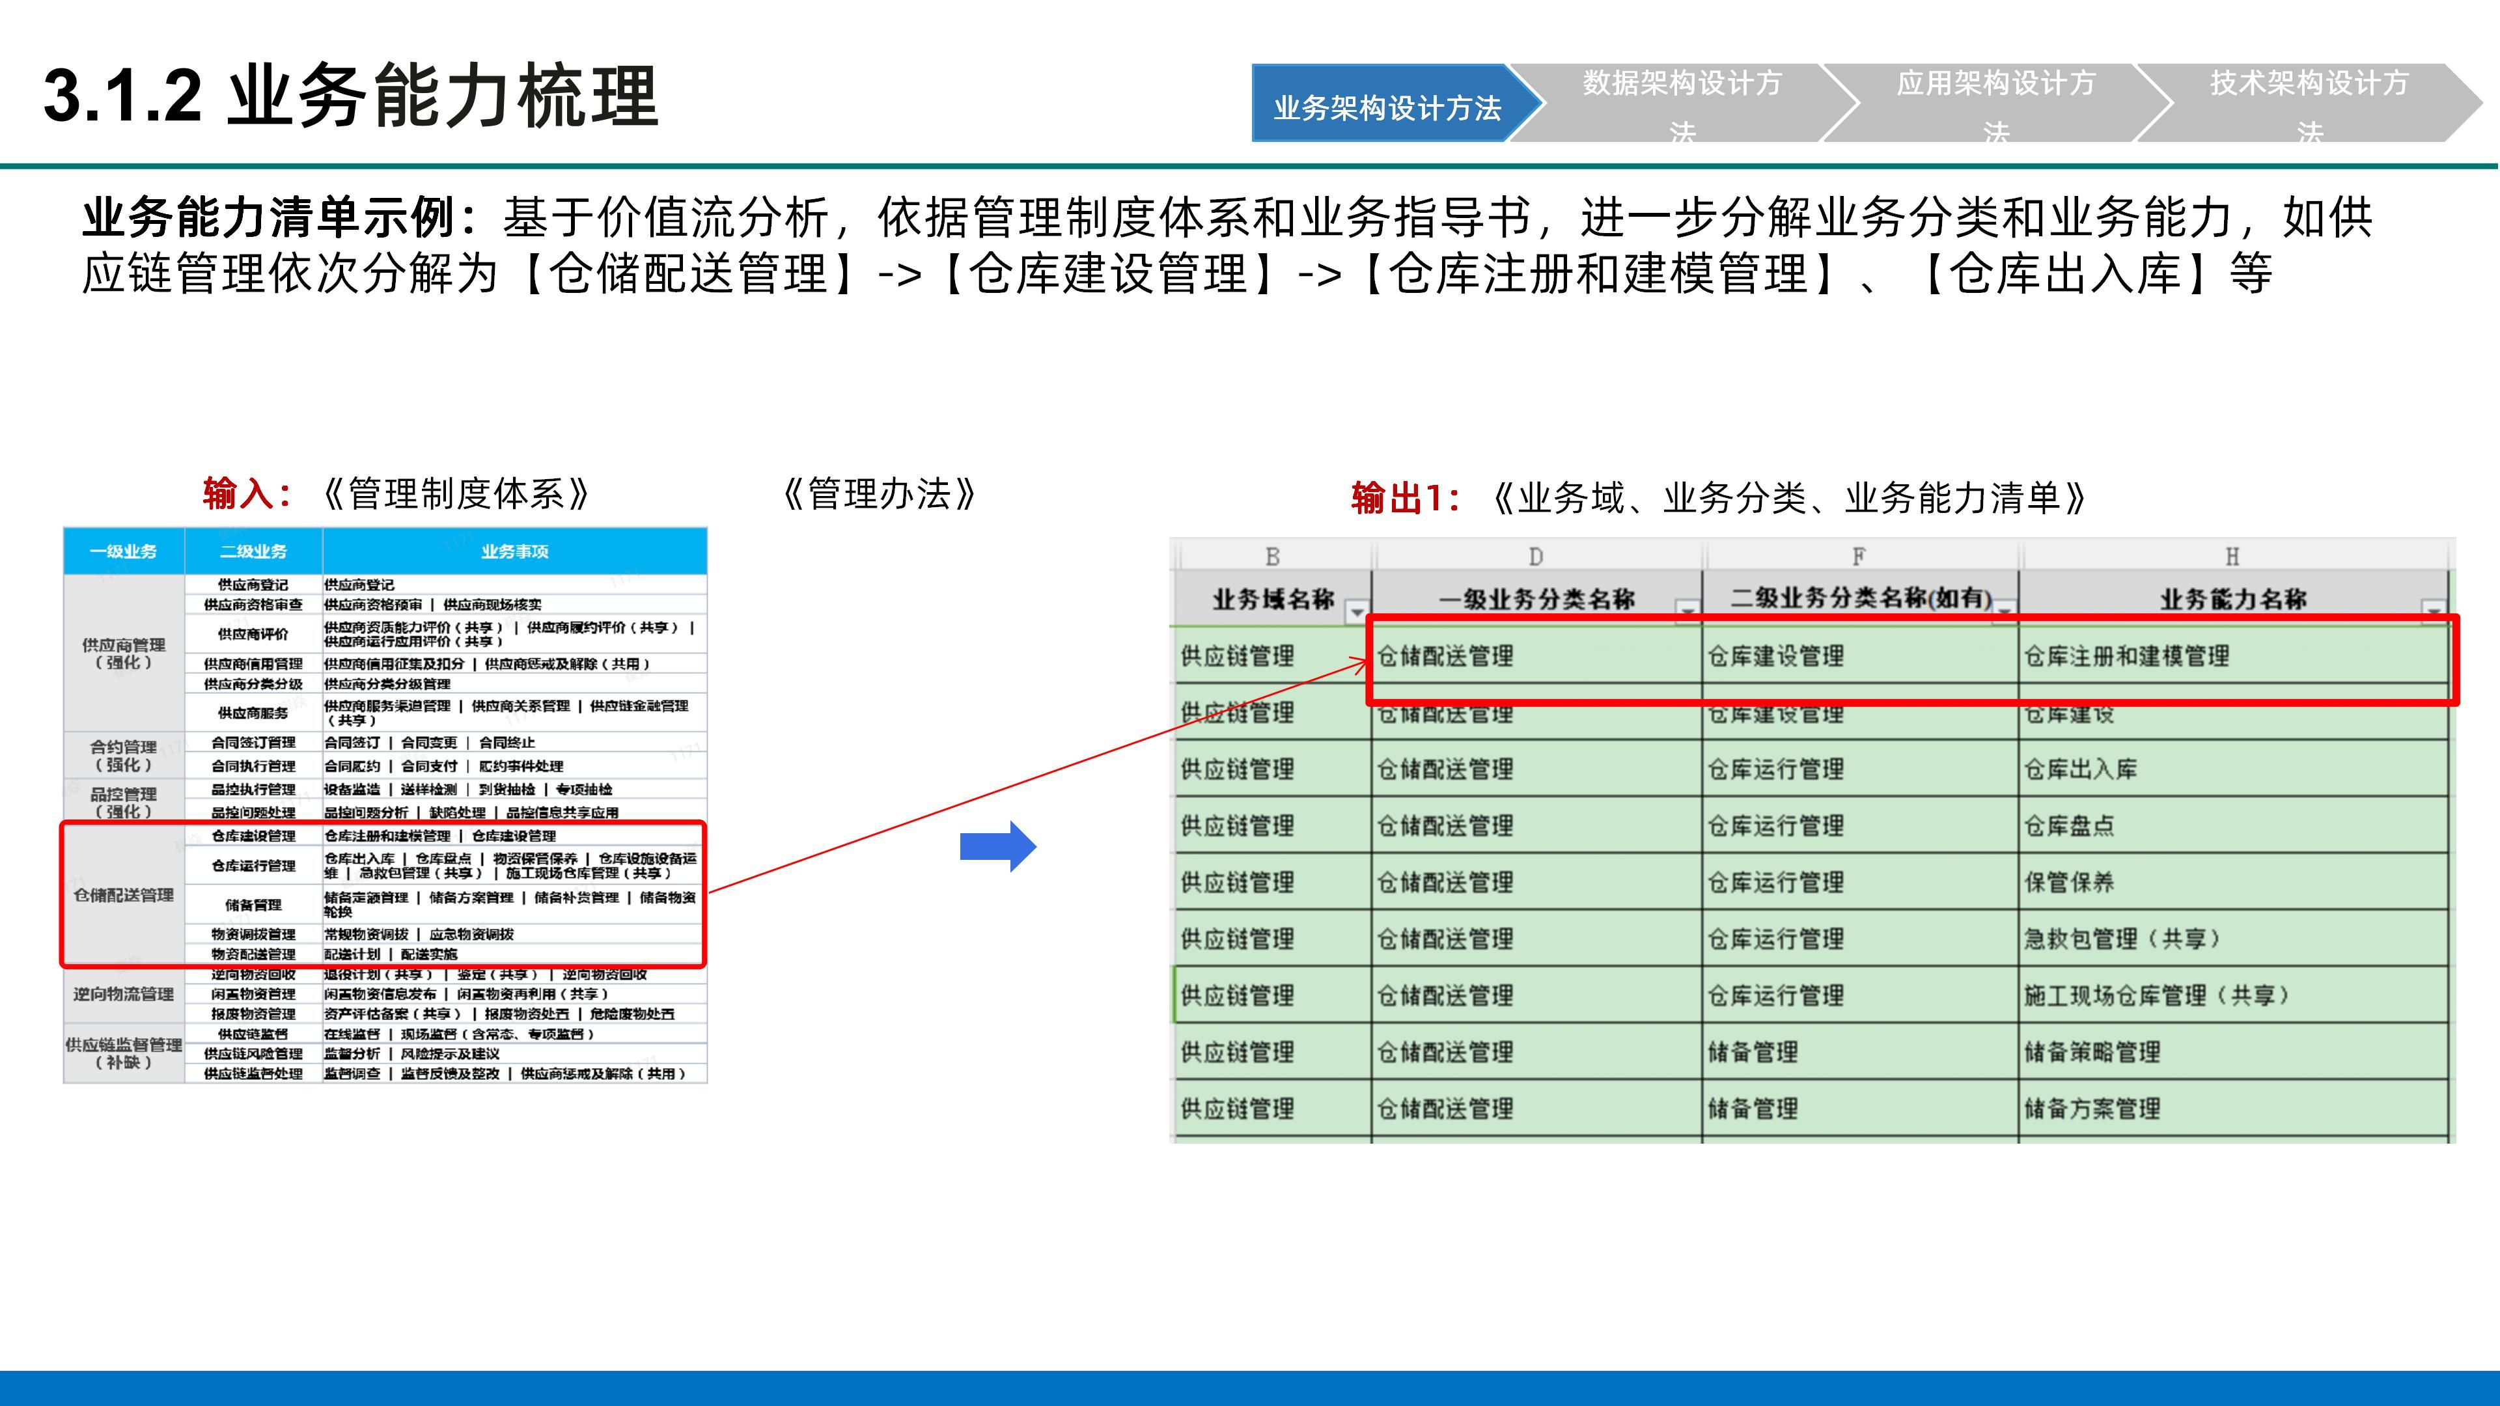
Task: Click the 配送计划 | 配送实施 cell
Action: click(x=514, y=954)
